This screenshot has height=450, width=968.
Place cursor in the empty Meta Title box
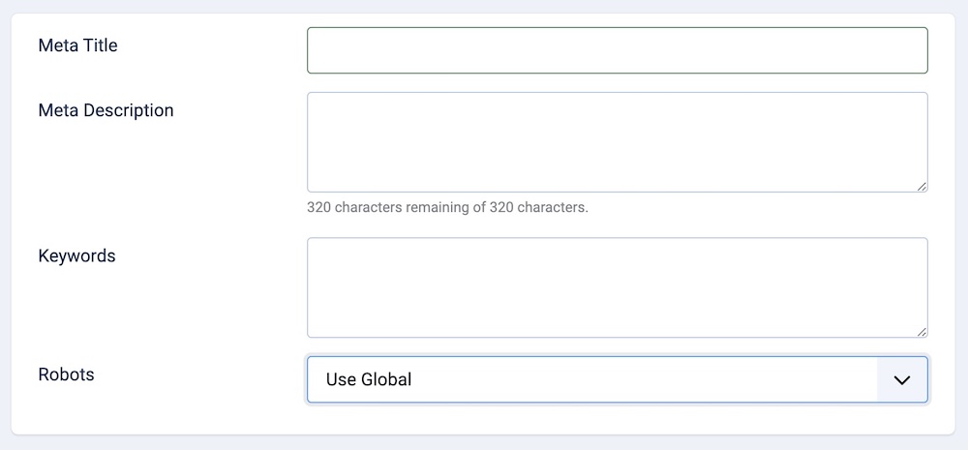click(x=617, y=50)
